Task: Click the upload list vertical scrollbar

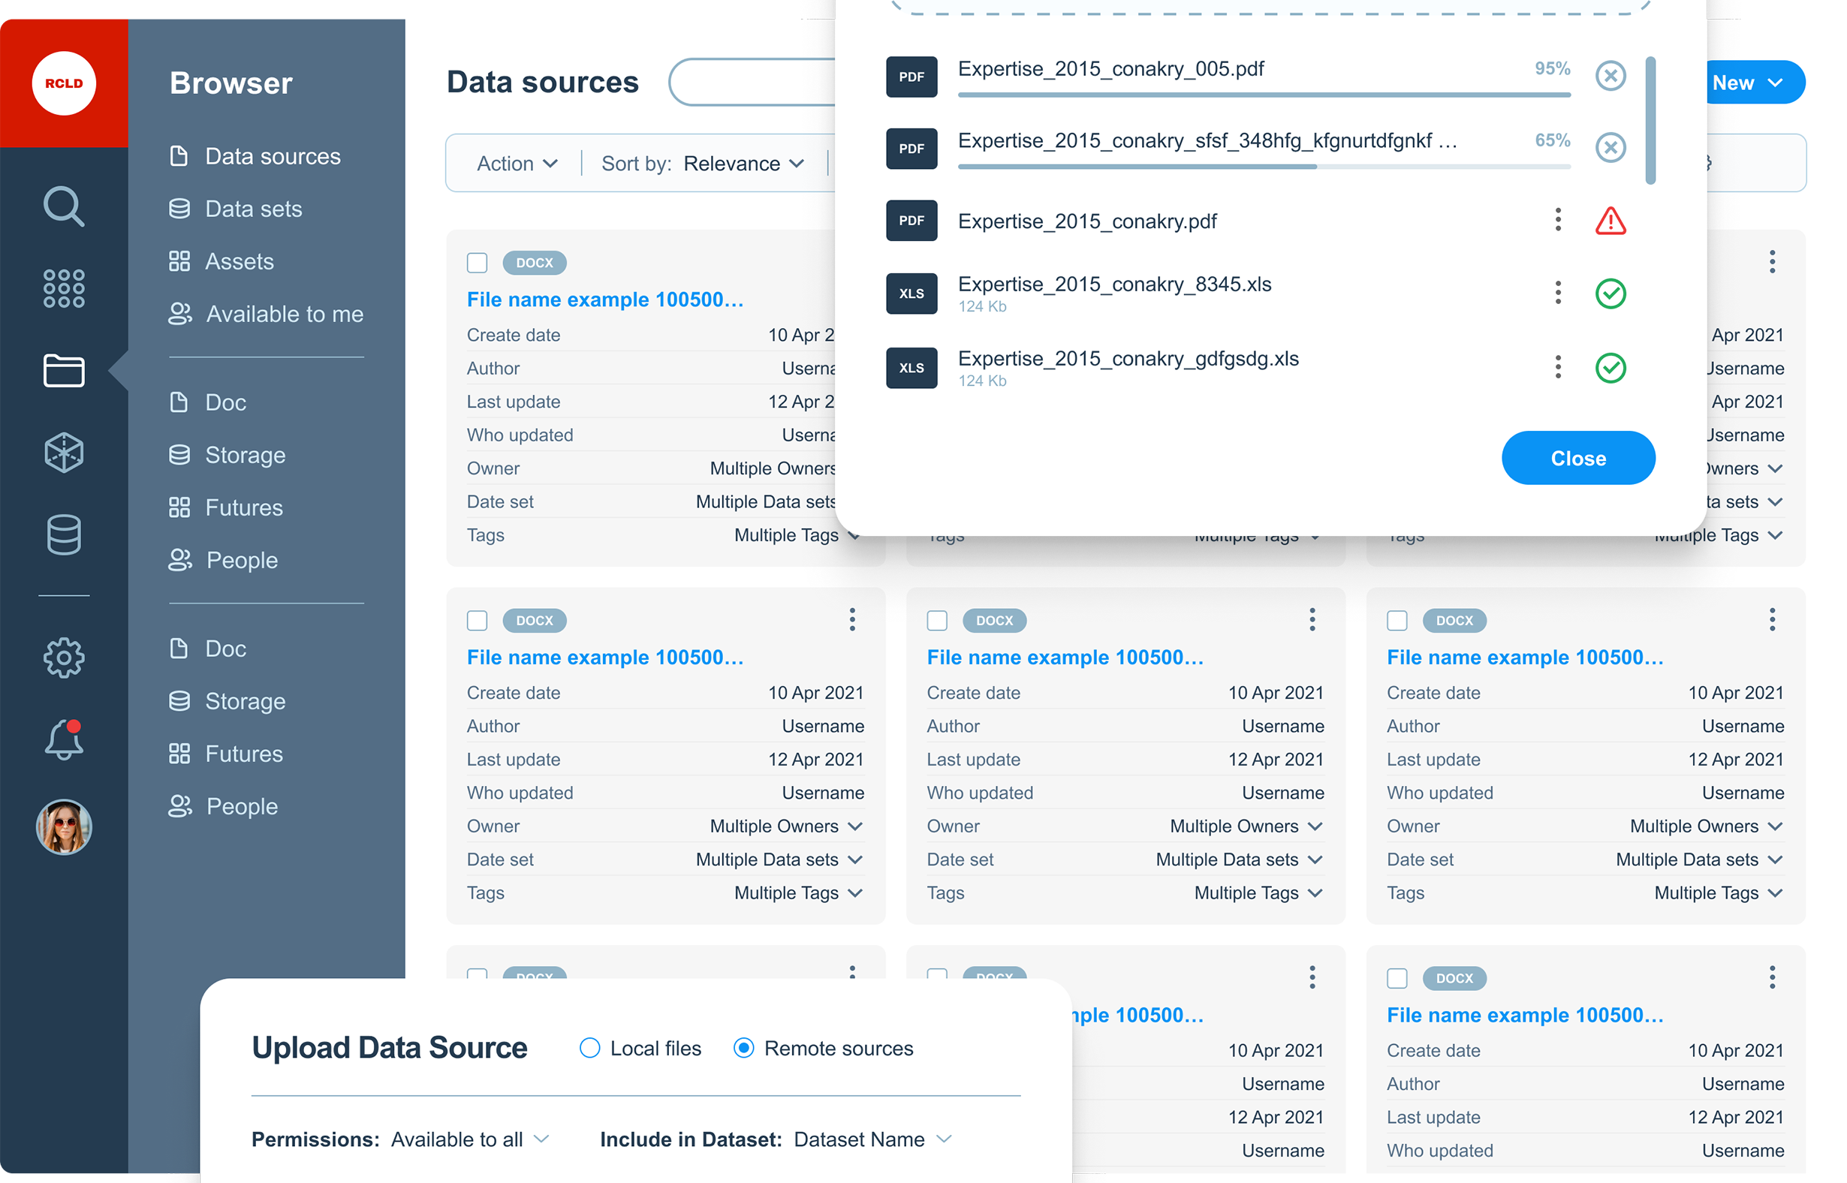Action: click(x=1650, y=122)
